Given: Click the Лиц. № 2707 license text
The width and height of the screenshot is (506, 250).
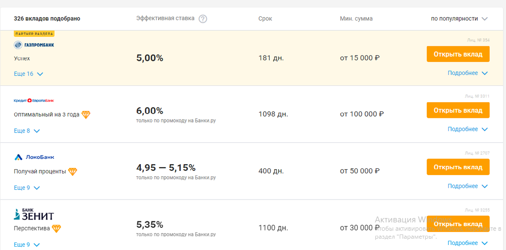Looking at the screenshot, I should pyautogui.click(x=477, y=153).
